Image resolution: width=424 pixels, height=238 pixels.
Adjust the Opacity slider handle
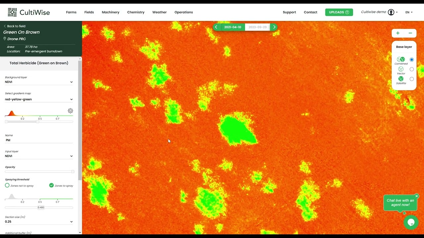pyautogui.click(x=73, y=172)
